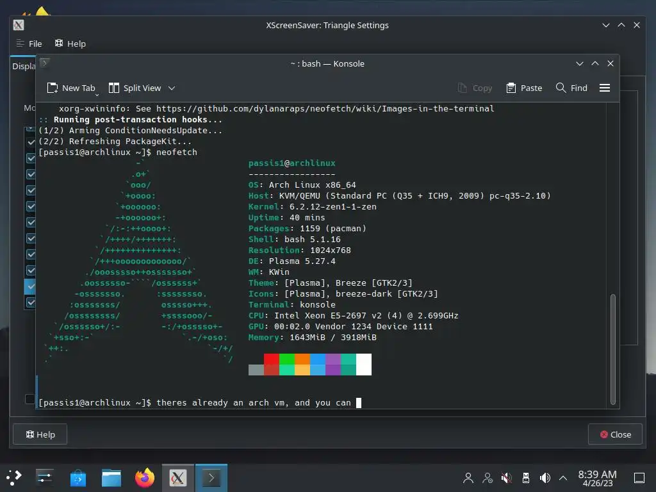The height and width of the screenshot is (492, 656).
Task: Click the 'Refreshing PackageKit...' output line
Action: coord(115,142)
